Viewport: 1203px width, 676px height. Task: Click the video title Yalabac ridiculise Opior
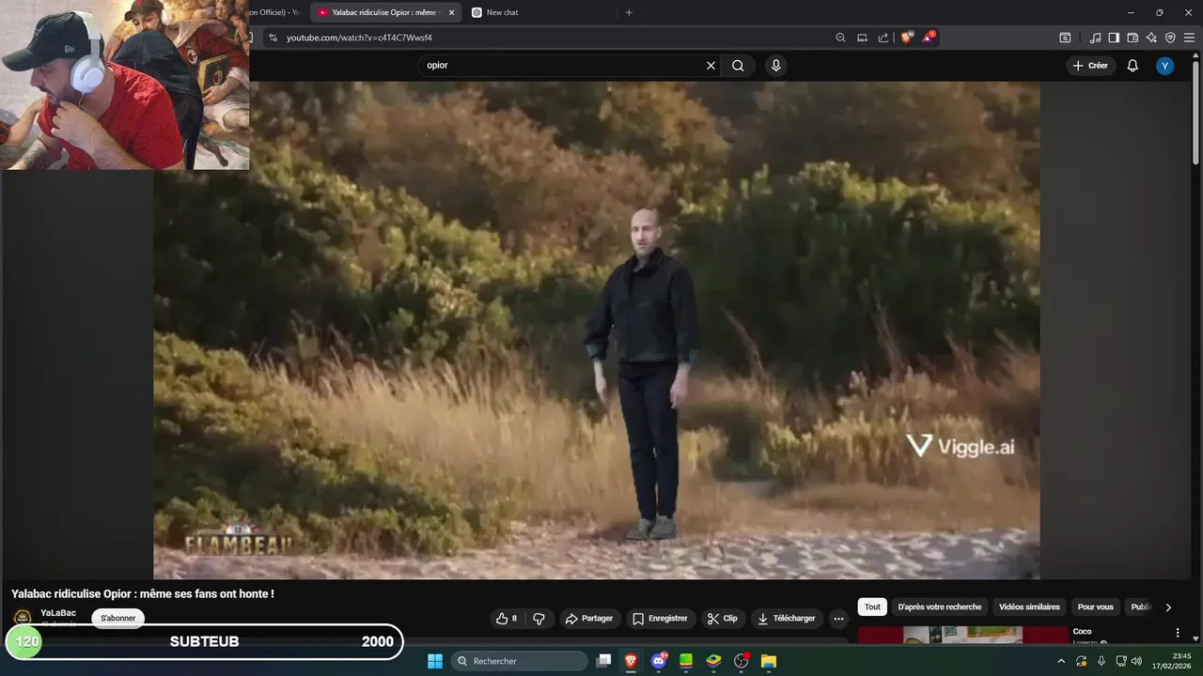click(x=143, y=594)
